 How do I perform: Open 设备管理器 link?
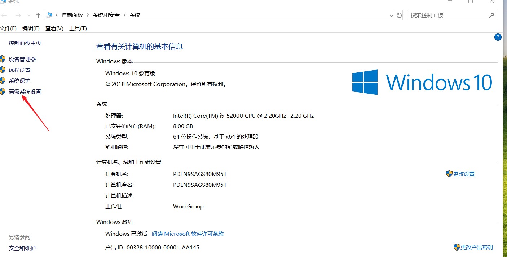coord(22,59)
